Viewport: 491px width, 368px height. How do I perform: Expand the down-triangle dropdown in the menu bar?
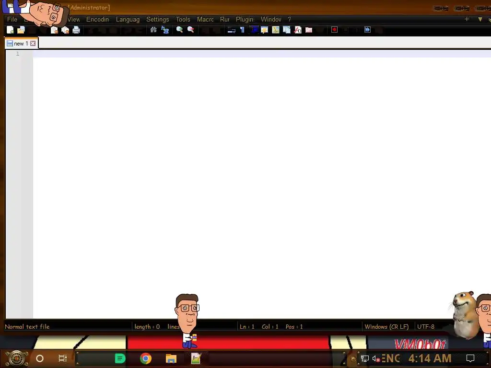point(480,19)
